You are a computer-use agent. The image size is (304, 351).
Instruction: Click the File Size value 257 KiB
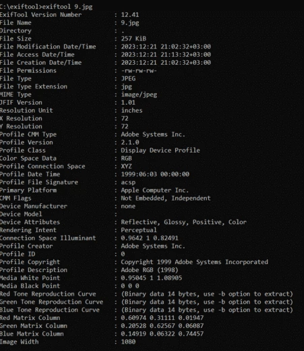click(x=133, y=38)
